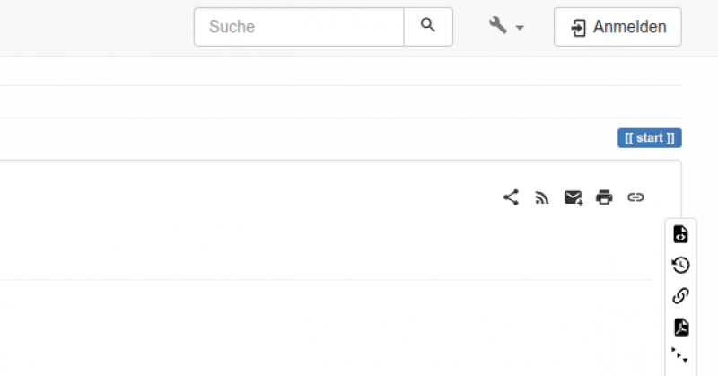This screenshot has height=376, width=718.
Task: Submit search with the magnifier button
Action: 428,26
